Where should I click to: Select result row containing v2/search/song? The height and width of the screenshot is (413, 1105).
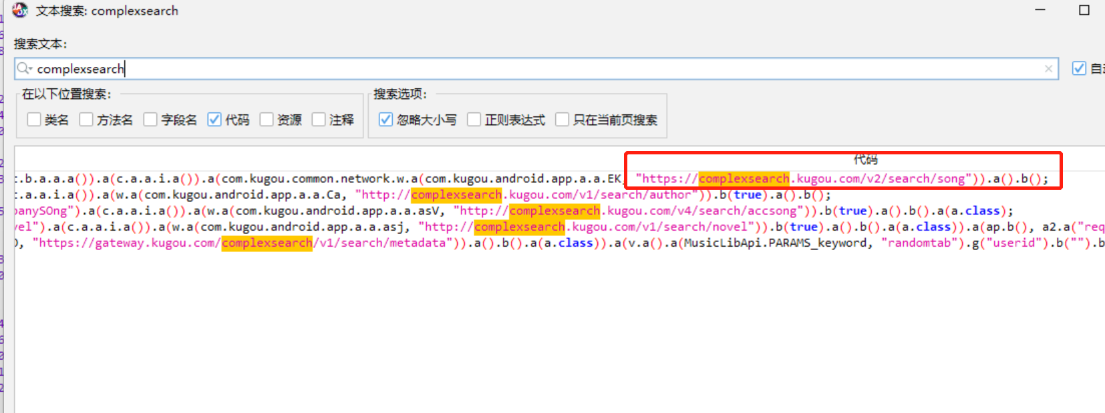tap(560, 178)
